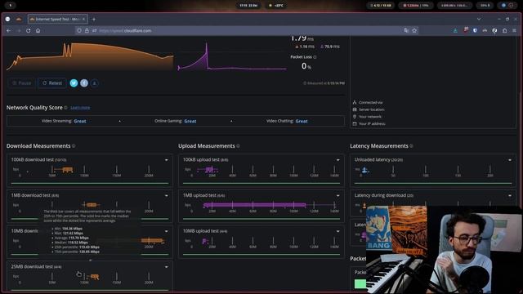The image size is (523, 294).
Task: Expand the Latency during download row
Action: 510,196
